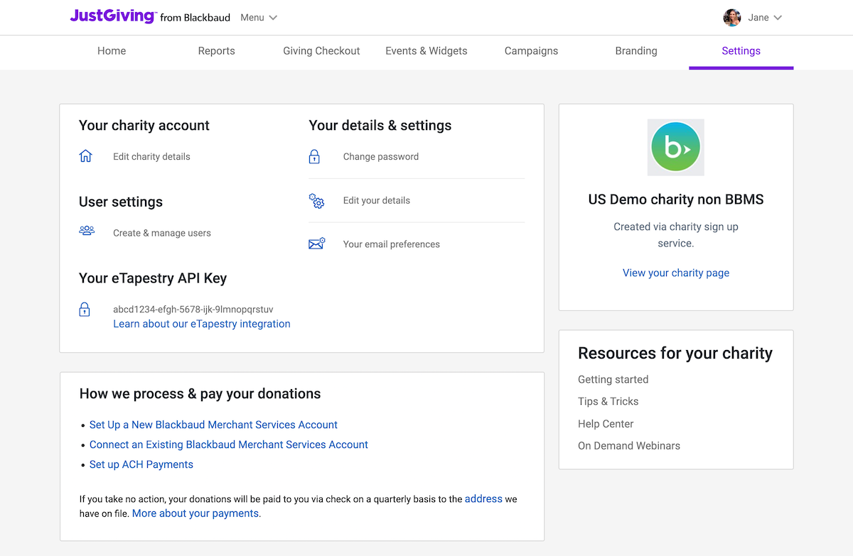This screenshot has width=853, height=556.
Task: Click the User settings heading
Action: (x=121, y=202)
